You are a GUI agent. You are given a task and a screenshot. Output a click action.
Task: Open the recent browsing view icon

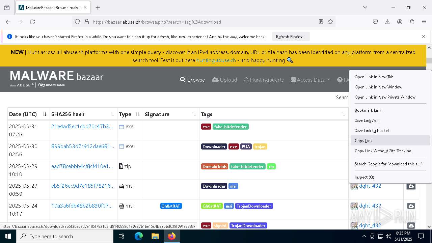[7, 7]
